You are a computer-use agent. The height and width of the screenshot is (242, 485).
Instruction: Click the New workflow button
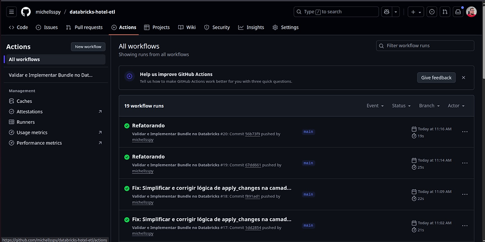tap(88, 47)
